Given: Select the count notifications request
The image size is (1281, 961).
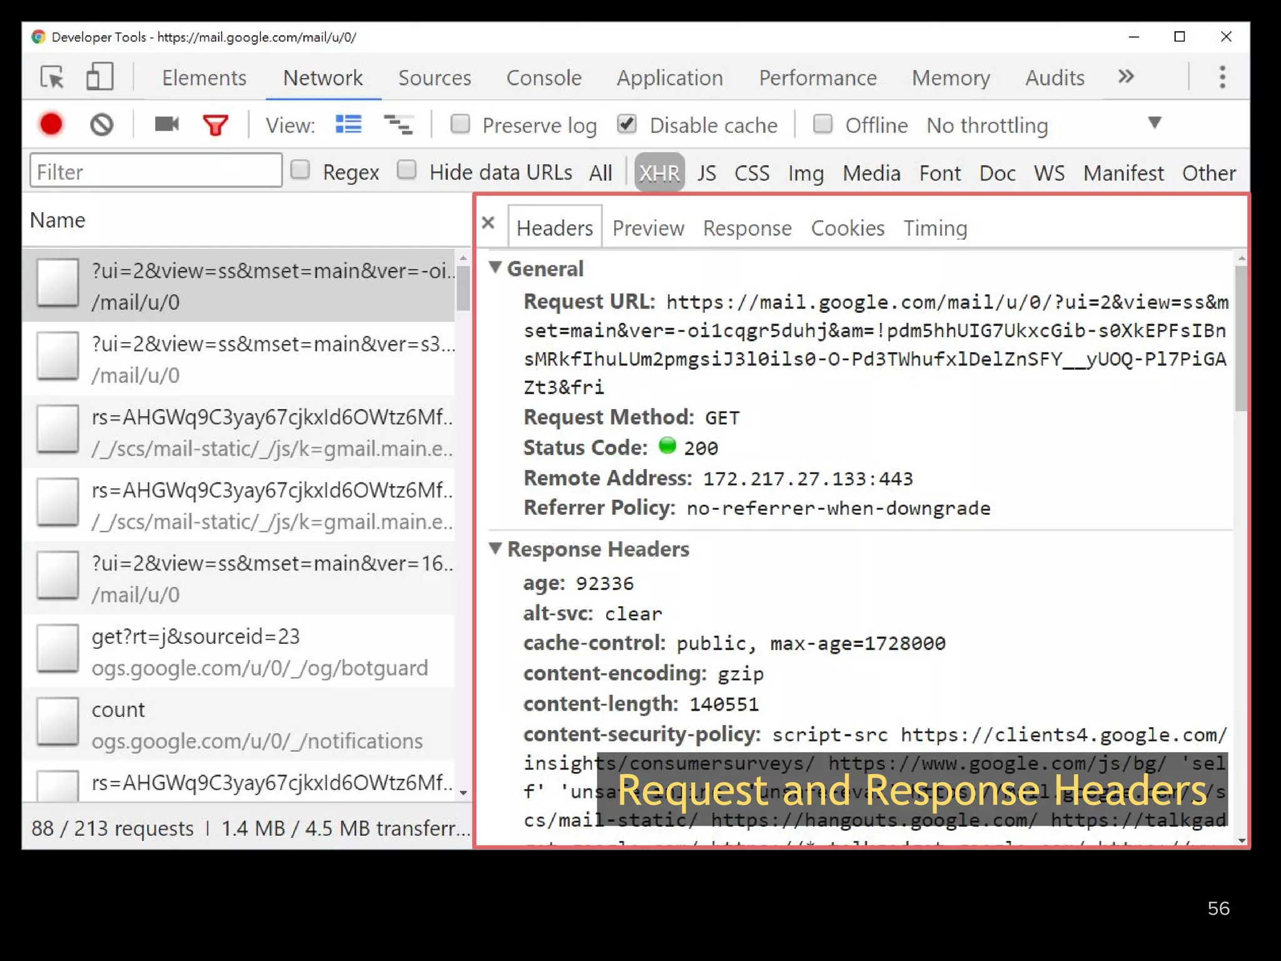Looking at the screenshot, I should tap(238, 725).
